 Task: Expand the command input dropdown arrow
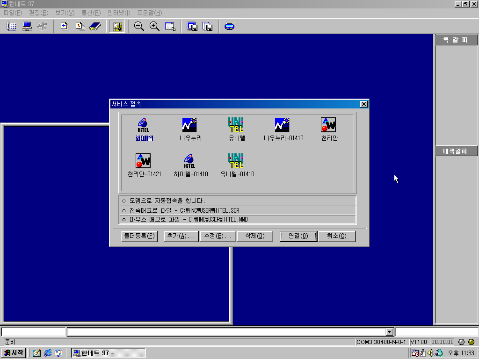click(389, 332)
